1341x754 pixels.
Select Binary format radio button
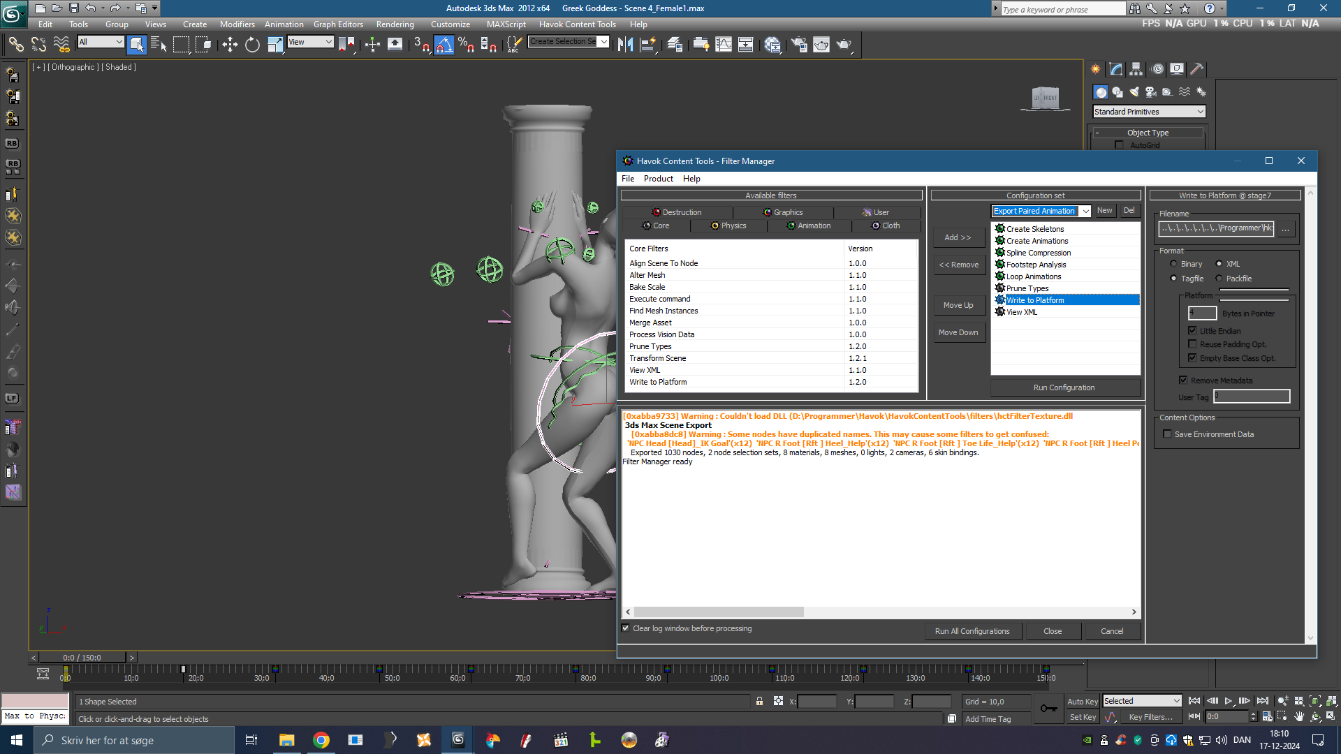tap(1173, 264)
